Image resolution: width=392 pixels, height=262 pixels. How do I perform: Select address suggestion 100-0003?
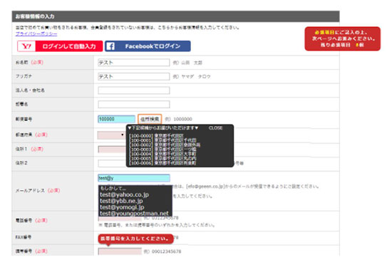163,150
